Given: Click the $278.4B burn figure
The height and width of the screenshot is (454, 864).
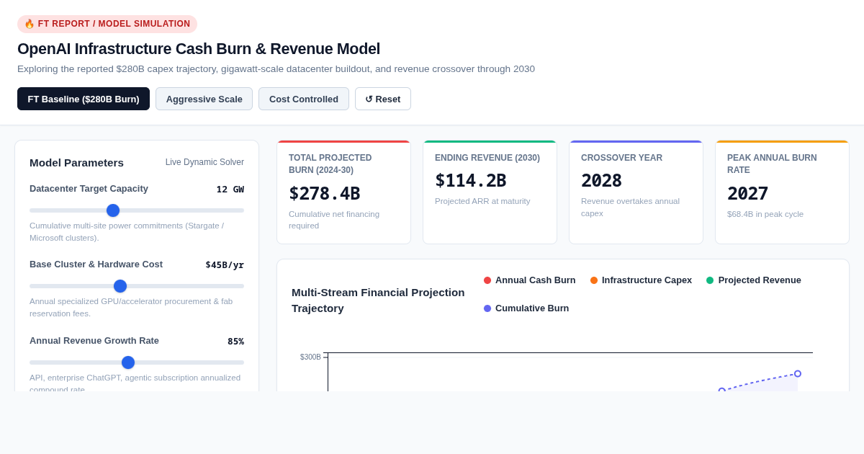Looking at the screenshot, I should point(324,194).
